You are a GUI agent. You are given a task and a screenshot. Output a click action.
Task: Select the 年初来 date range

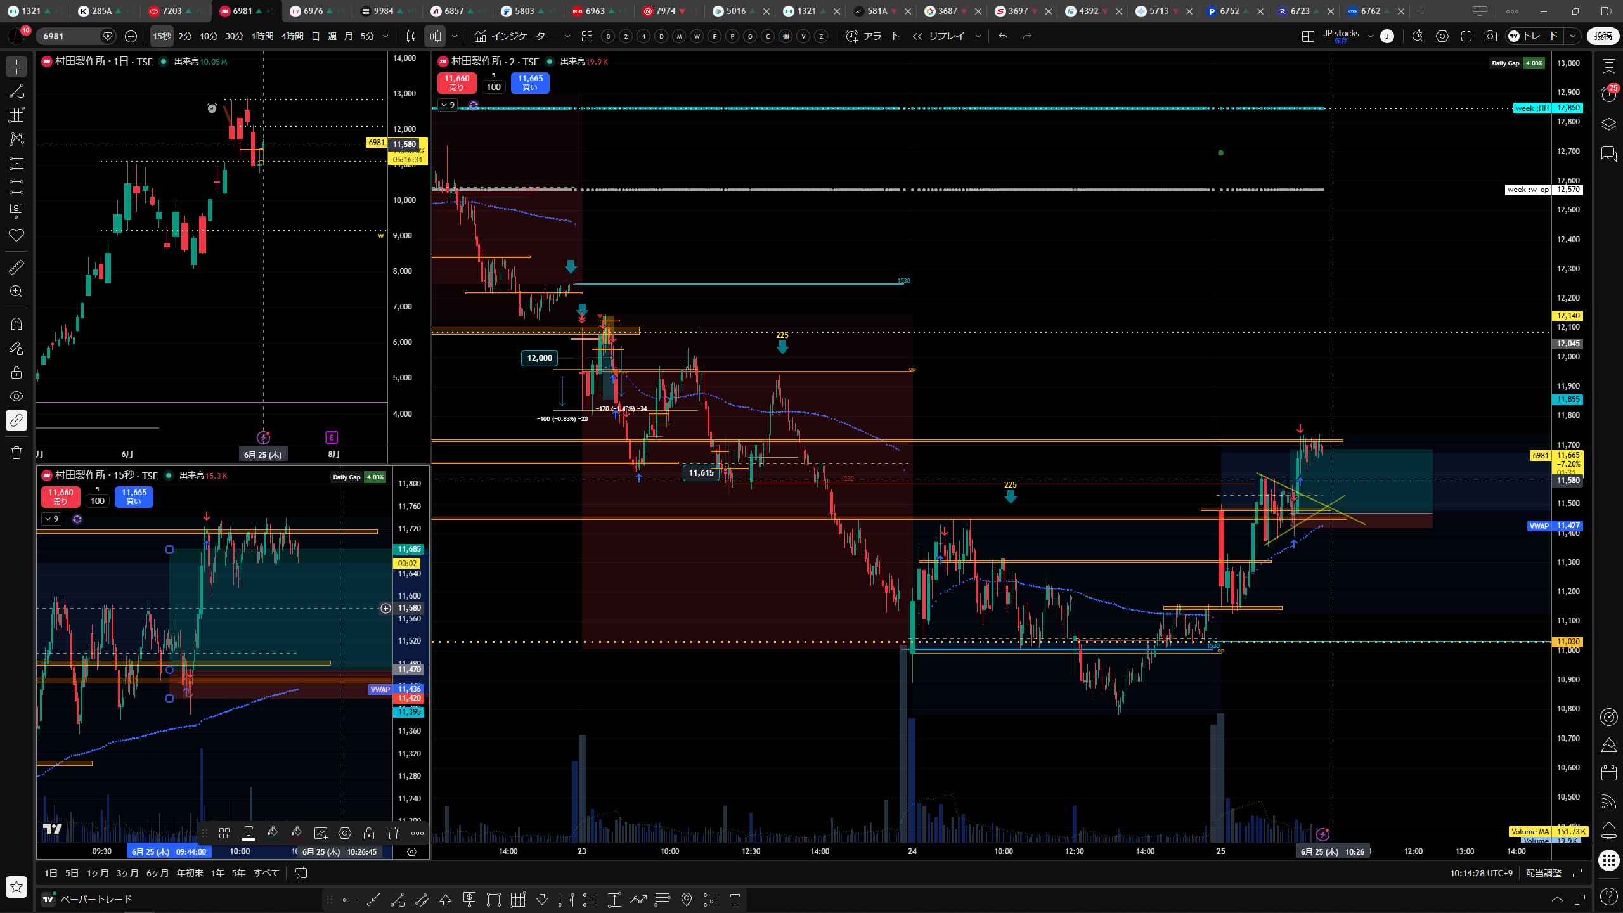tap(190, 873)
